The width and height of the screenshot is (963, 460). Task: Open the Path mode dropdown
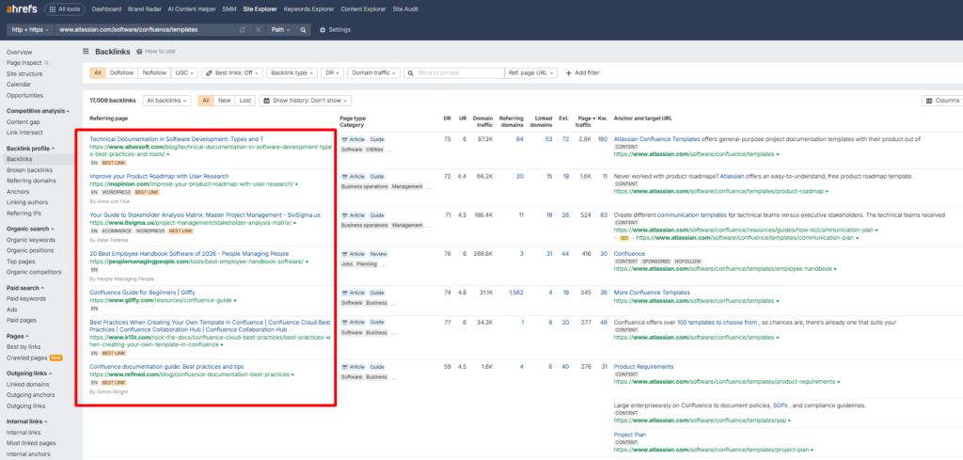click(x=280, y=29)
